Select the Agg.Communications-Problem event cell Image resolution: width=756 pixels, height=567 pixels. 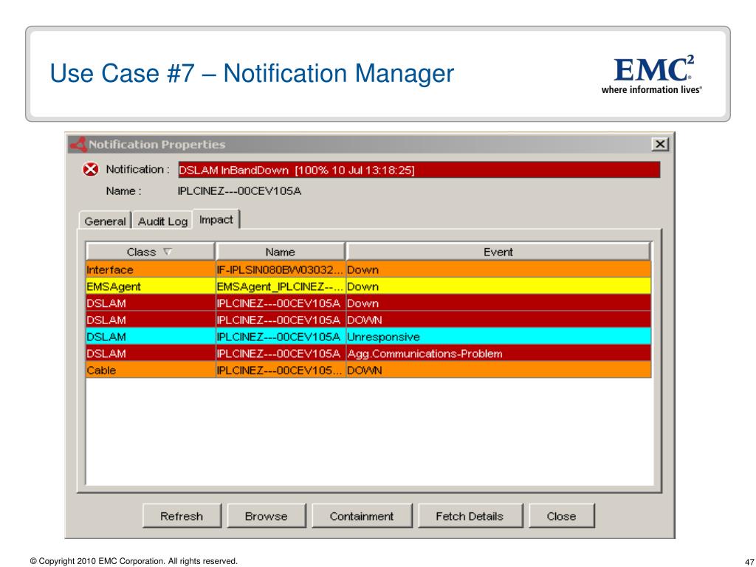click(x=498, y=354)
